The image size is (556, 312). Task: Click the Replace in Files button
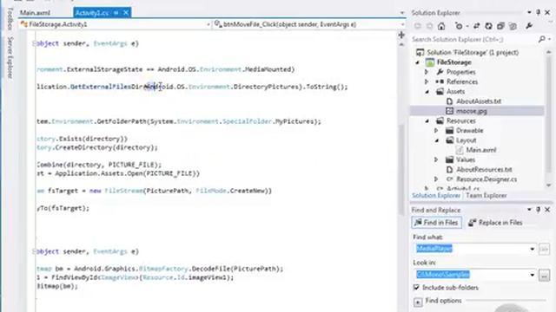click(495, 223)
